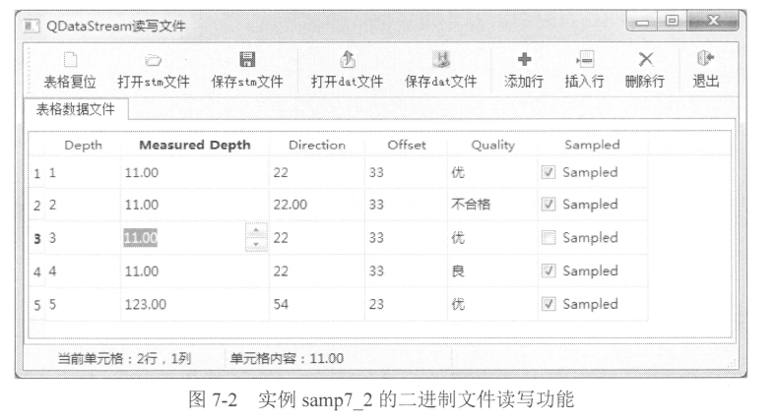The height and width of the screenshot is (419, 777).
Task: Click status bar text 当前单元格：2行，1列
Action: 124,358
